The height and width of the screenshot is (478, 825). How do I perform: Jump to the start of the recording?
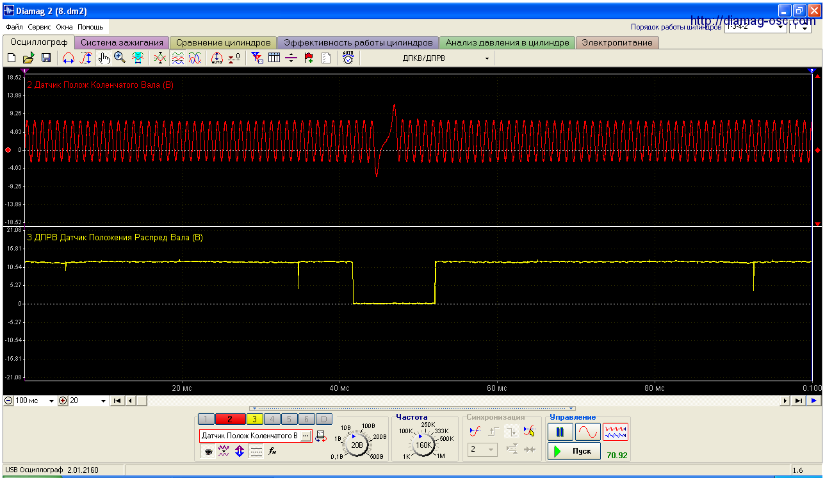117,400
